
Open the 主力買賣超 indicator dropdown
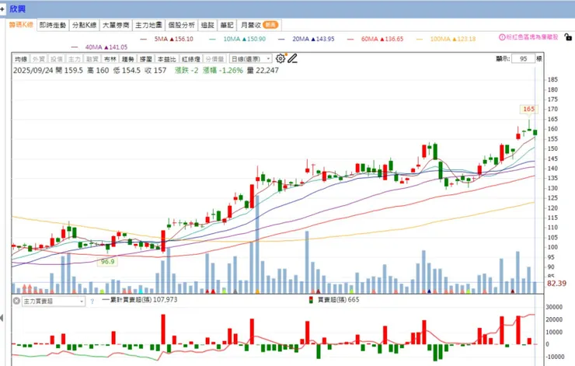[54, 301]
